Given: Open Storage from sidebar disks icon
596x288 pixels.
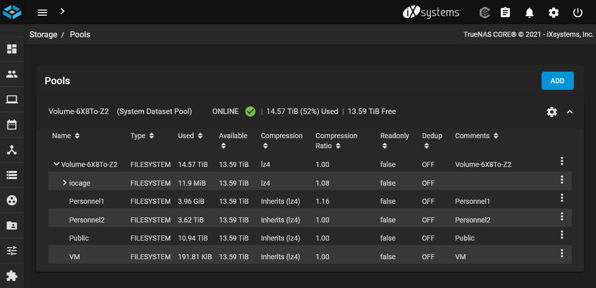Looking at the screenshot, I should (12, 175).
